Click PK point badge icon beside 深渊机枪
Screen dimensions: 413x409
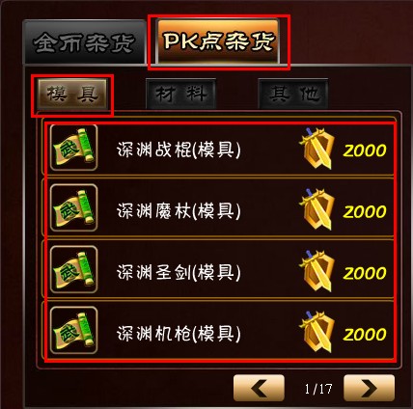click(317, 332)
